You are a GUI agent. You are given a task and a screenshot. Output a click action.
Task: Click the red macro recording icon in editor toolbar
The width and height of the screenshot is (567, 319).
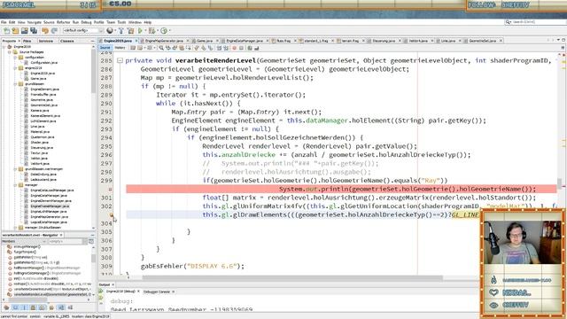234,48
